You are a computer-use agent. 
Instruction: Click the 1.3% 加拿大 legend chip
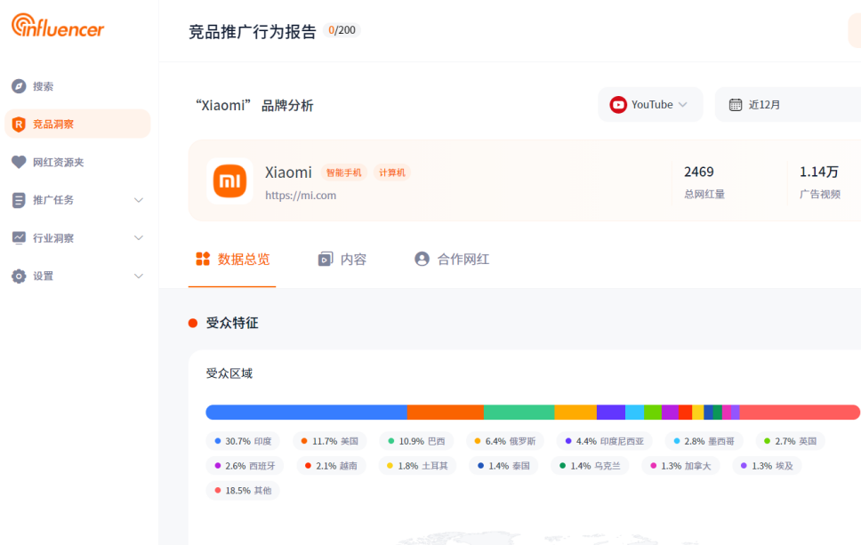pos(680,465)
